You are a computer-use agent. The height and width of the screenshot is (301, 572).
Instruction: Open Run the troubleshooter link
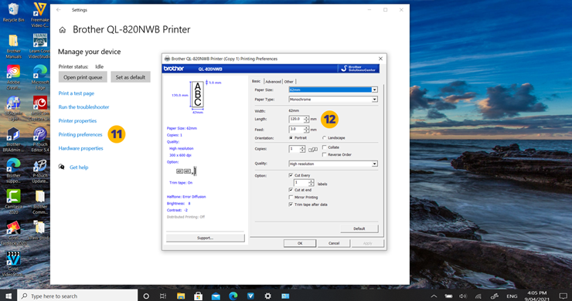84,107
